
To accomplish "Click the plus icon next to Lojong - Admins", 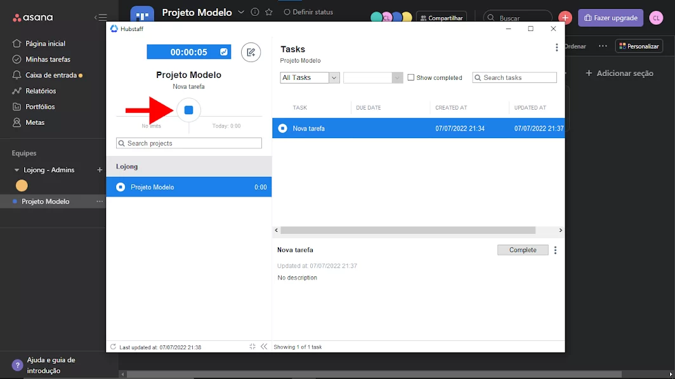I will click(100, 170).
